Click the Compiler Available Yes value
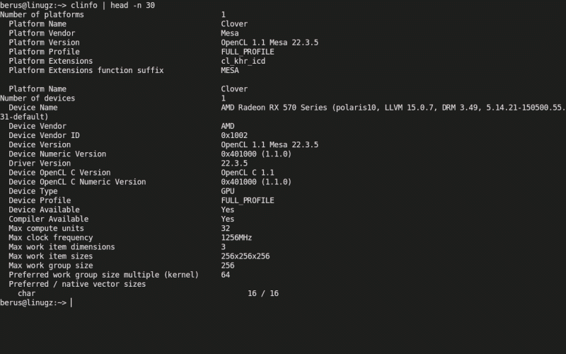Viewport: 566px width, 354px height. 227,219
